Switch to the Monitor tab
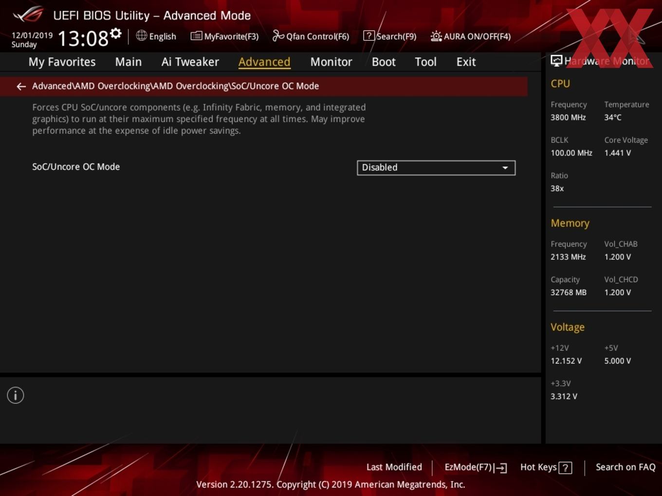This screenshot has width=662, height=496. point(331,62)
